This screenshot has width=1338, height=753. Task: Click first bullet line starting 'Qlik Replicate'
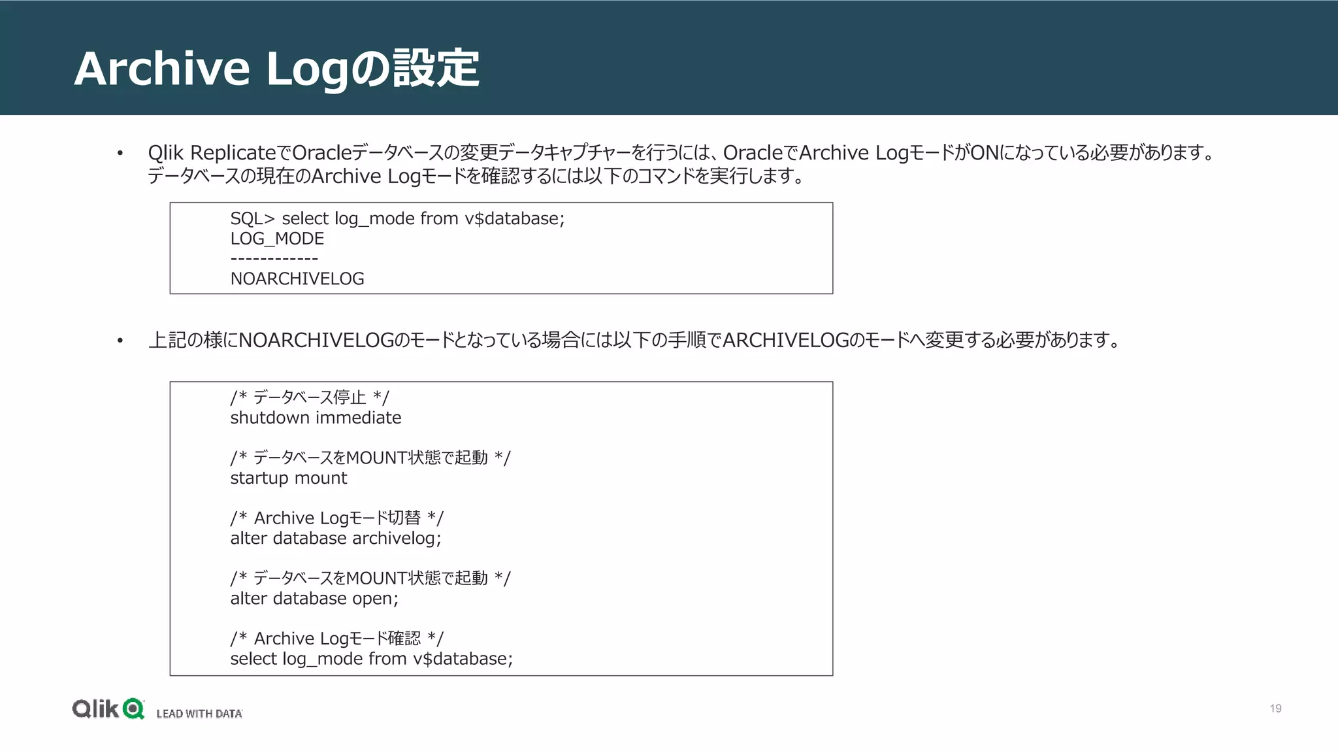[x=681, y=152]
